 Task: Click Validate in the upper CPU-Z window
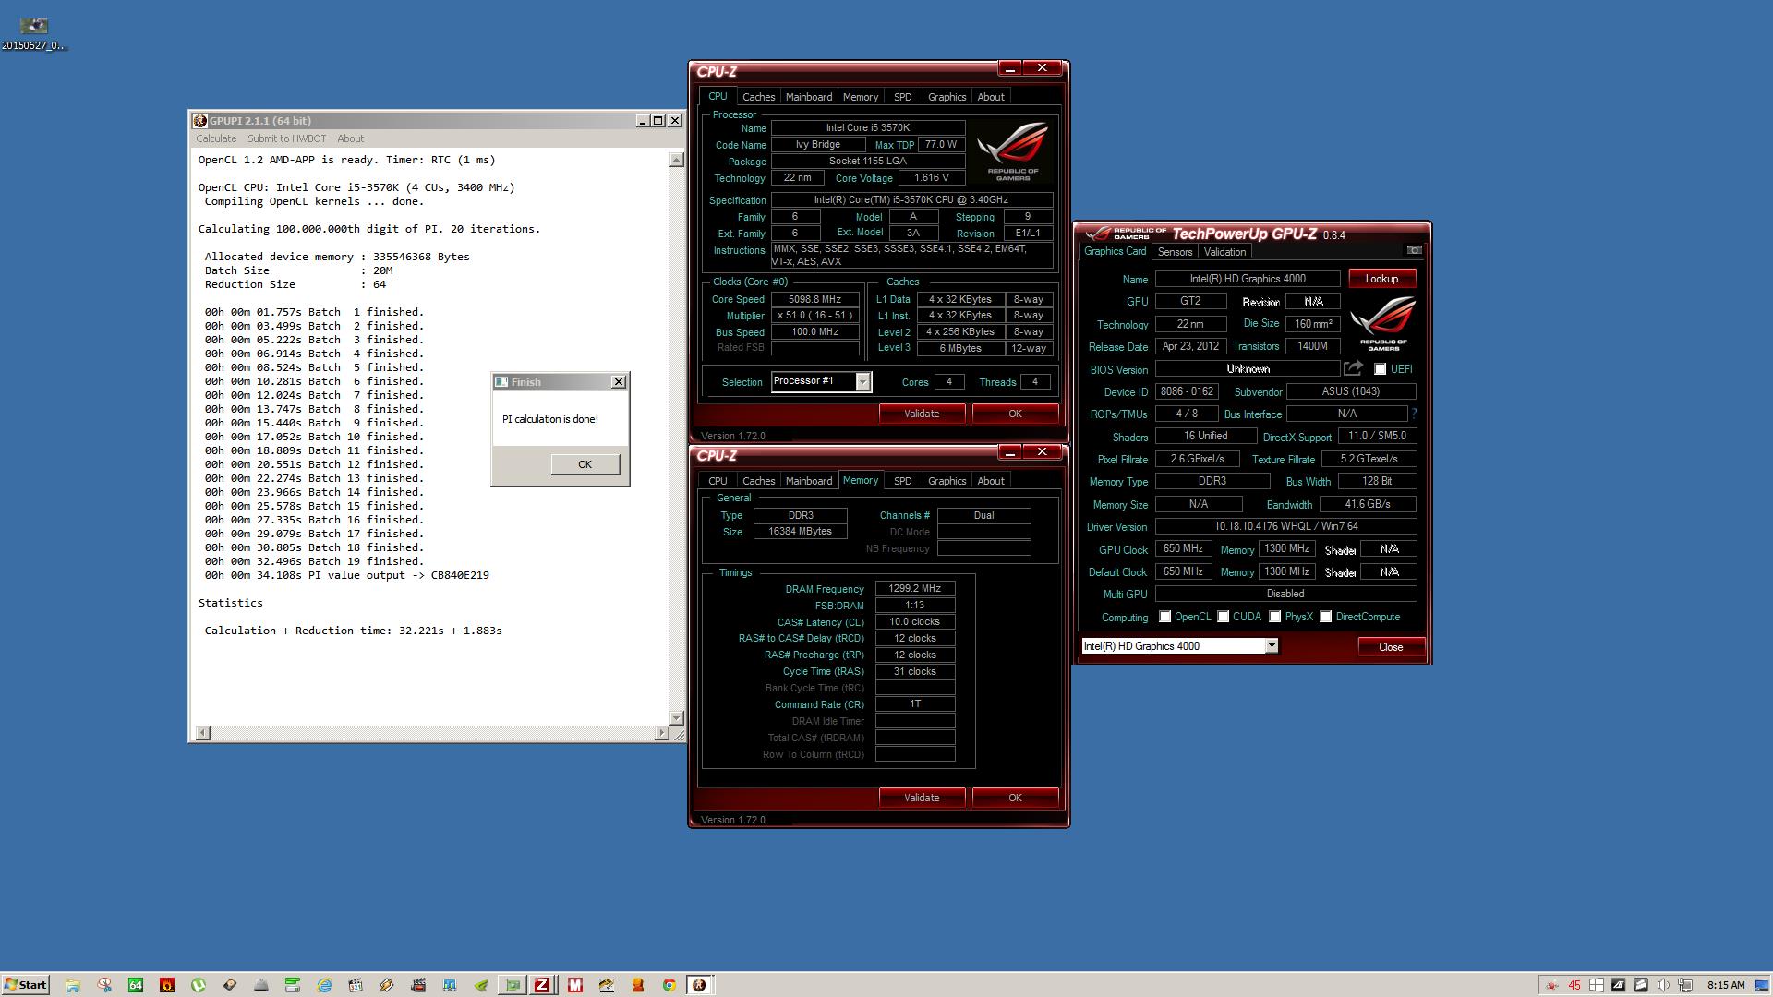[922, 414]
